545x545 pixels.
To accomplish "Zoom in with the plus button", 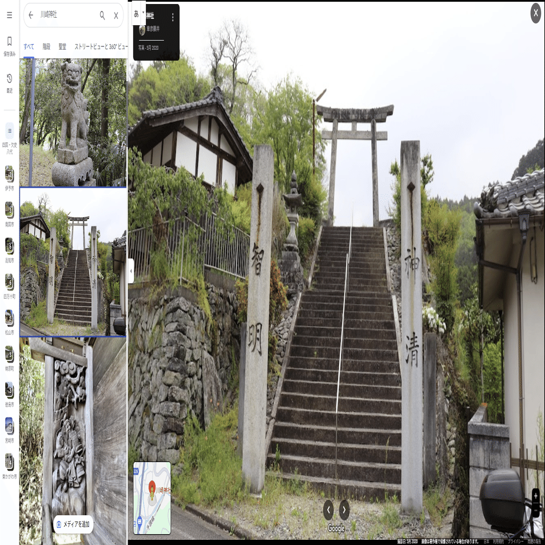I will click(x=536, y=495).
